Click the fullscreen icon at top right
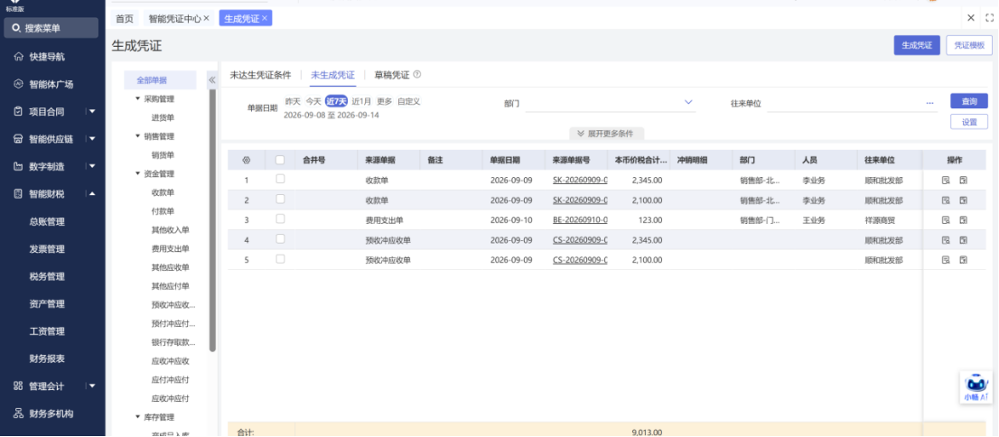Viewport: 999px width, 437px height. 989,18
